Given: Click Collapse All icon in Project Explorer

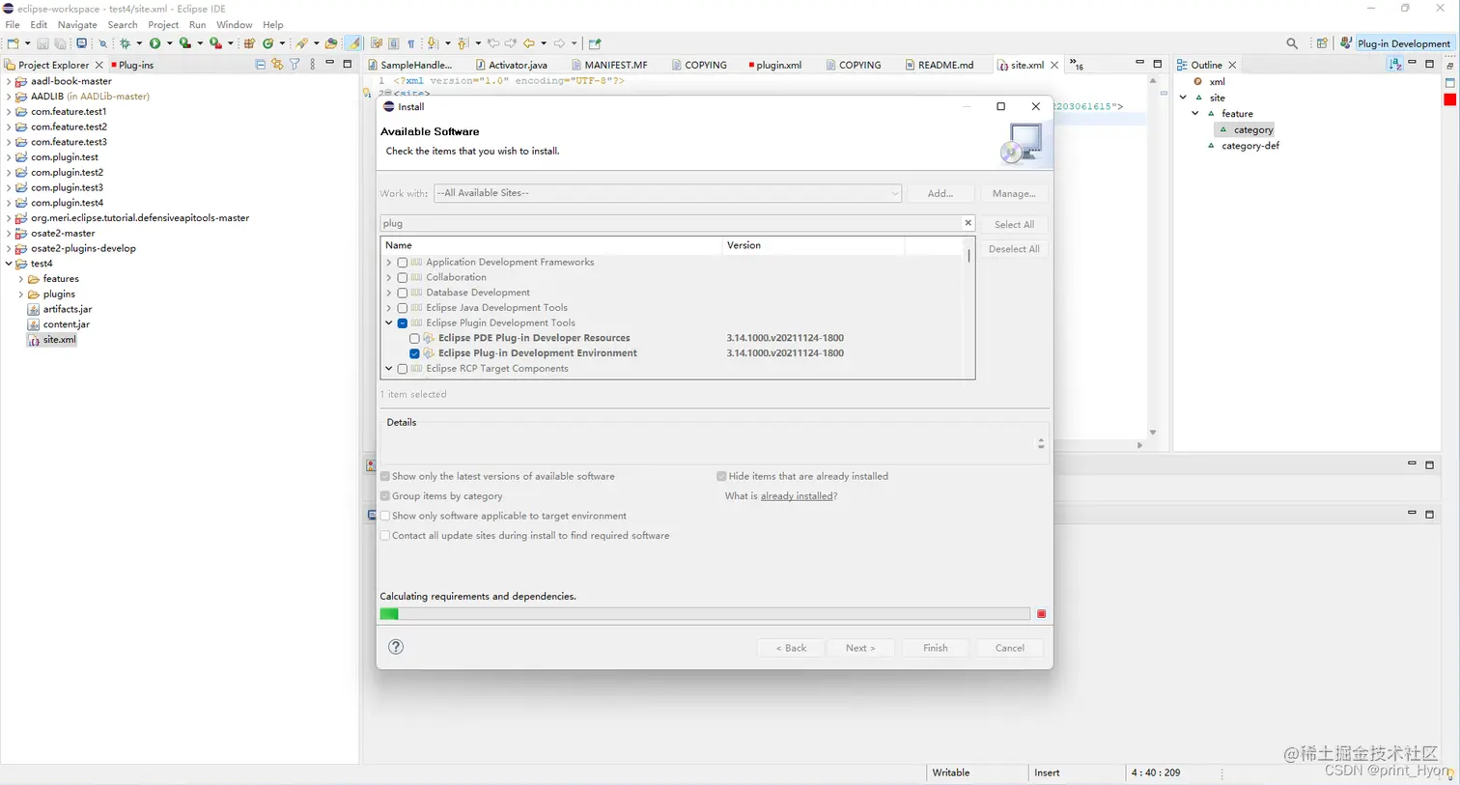Looking at the screenshot, I should click(260, 65).
